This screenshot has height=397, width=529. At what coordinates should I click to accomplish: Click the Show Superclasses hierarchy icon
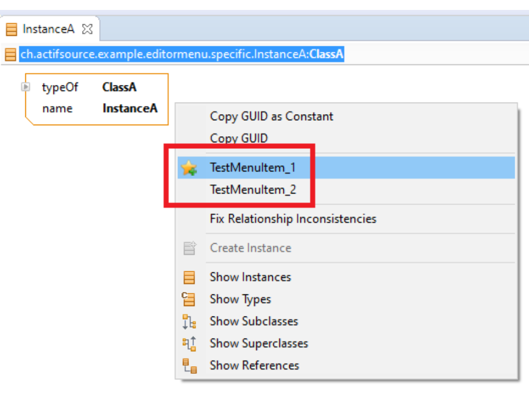(x=189, y=344)
